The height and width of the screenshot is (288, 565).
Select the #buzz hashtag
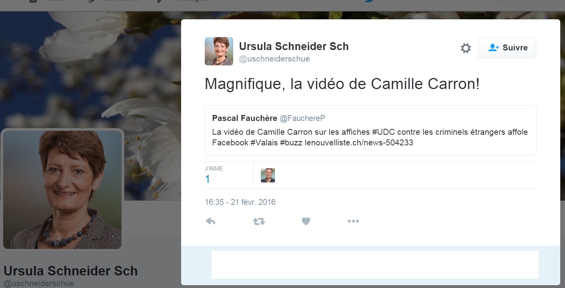(x=291, y=143)
